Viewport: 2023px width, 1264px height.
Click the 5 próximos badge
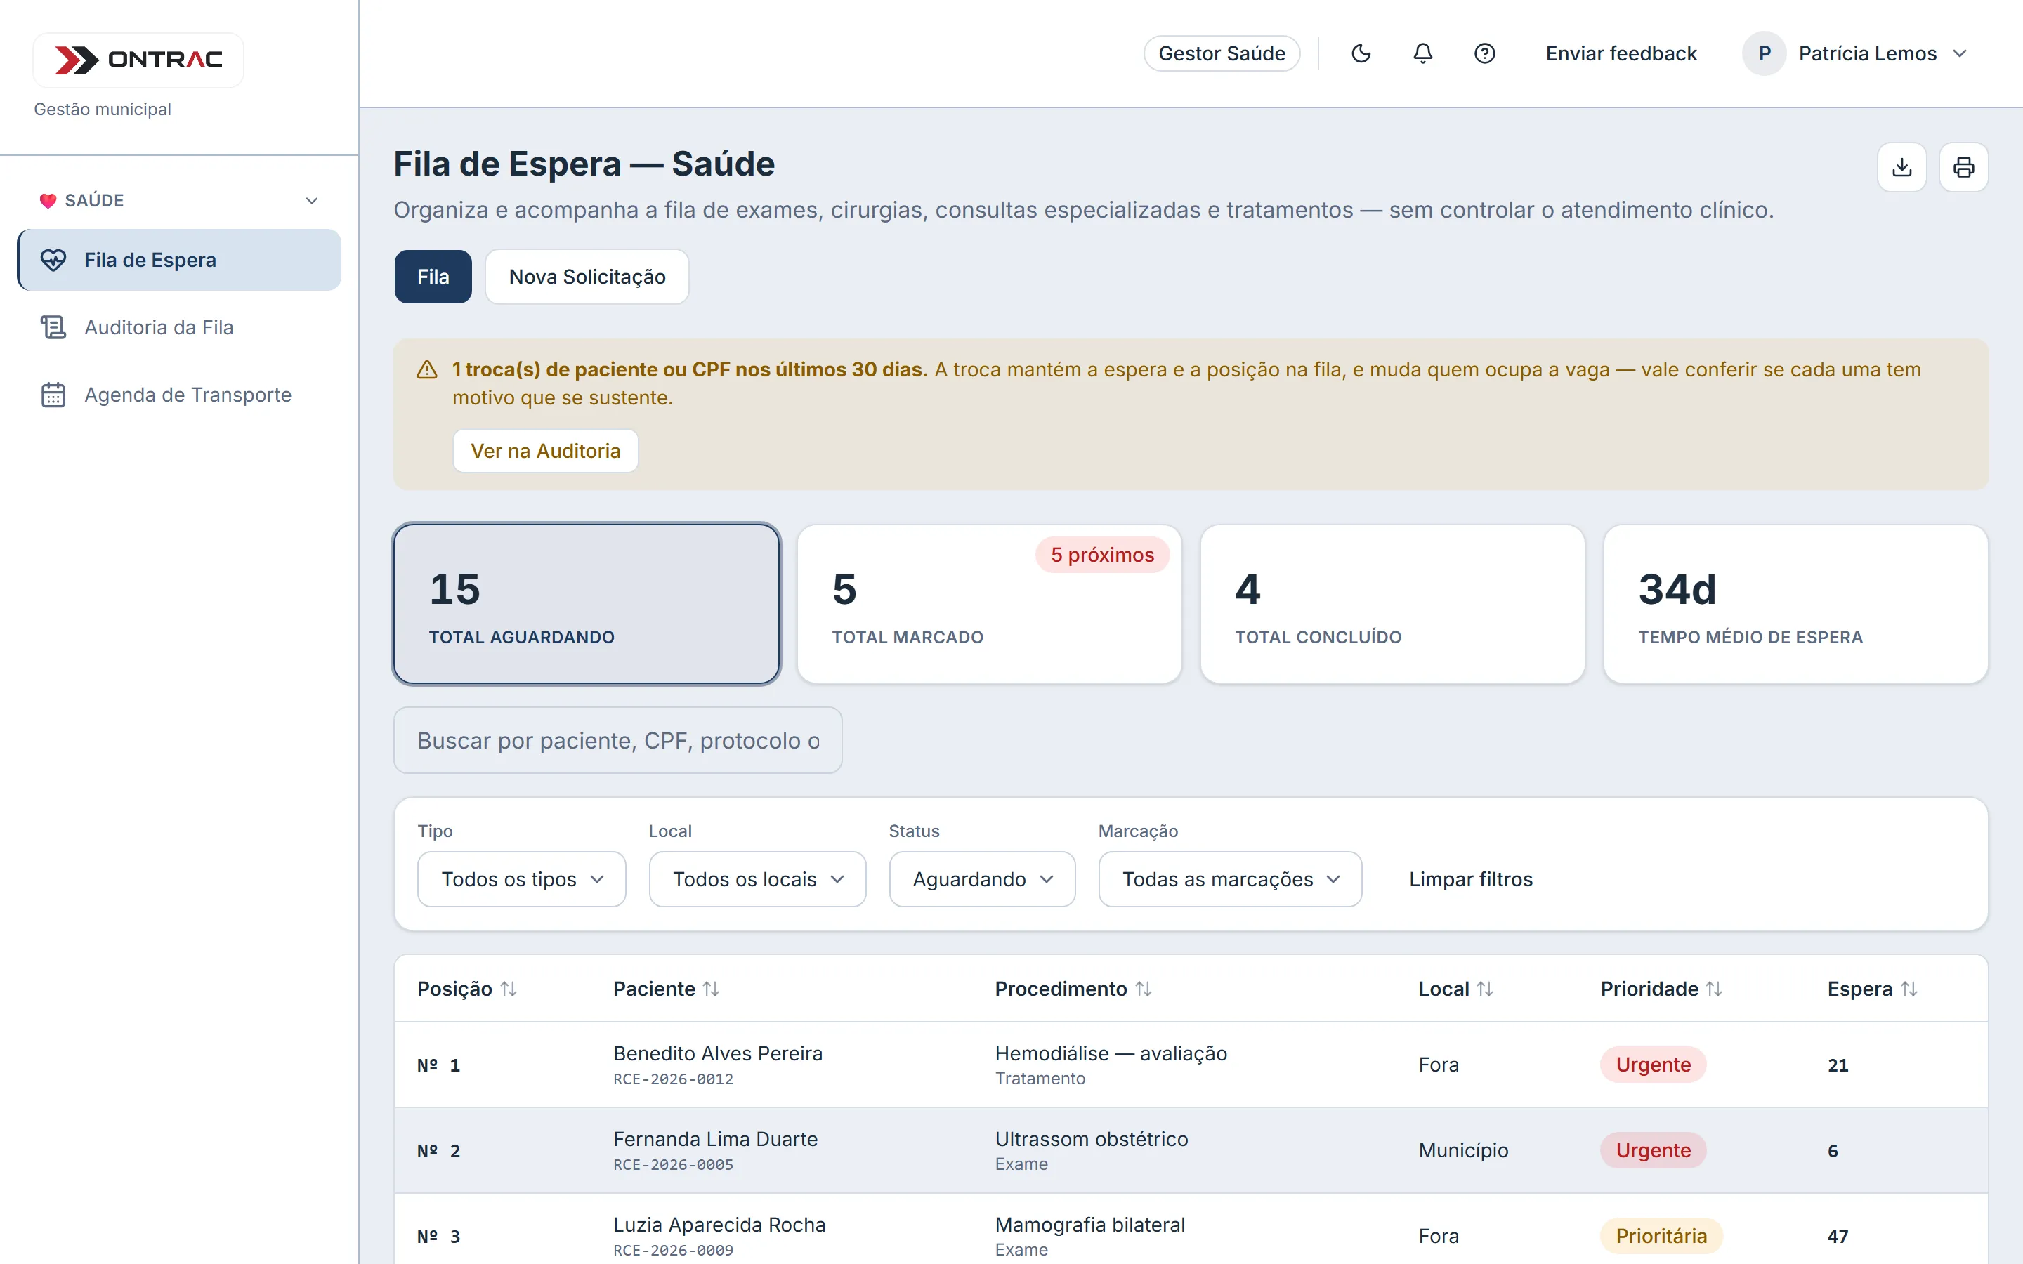[x=1102, y=554]
